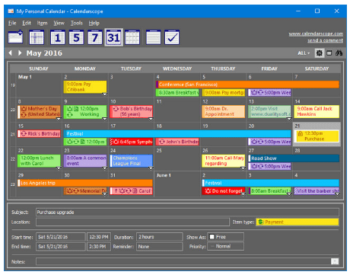Viewport: 350px width, 275px height.
Task: Expand more items on May 9
Action: coord(104,119)
